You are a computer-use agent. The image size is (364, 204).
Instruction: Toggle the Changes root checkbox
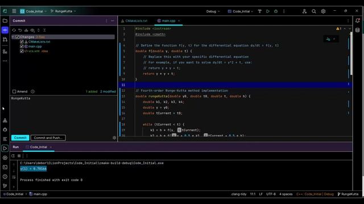(x=18, y=37)
